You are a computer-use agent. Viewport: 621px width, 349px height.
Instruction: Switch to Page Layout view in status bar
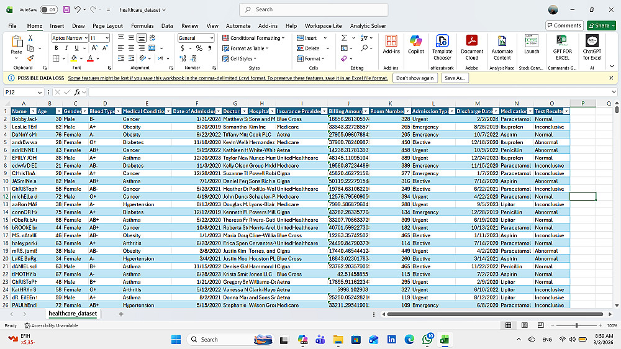click(525, 325)
